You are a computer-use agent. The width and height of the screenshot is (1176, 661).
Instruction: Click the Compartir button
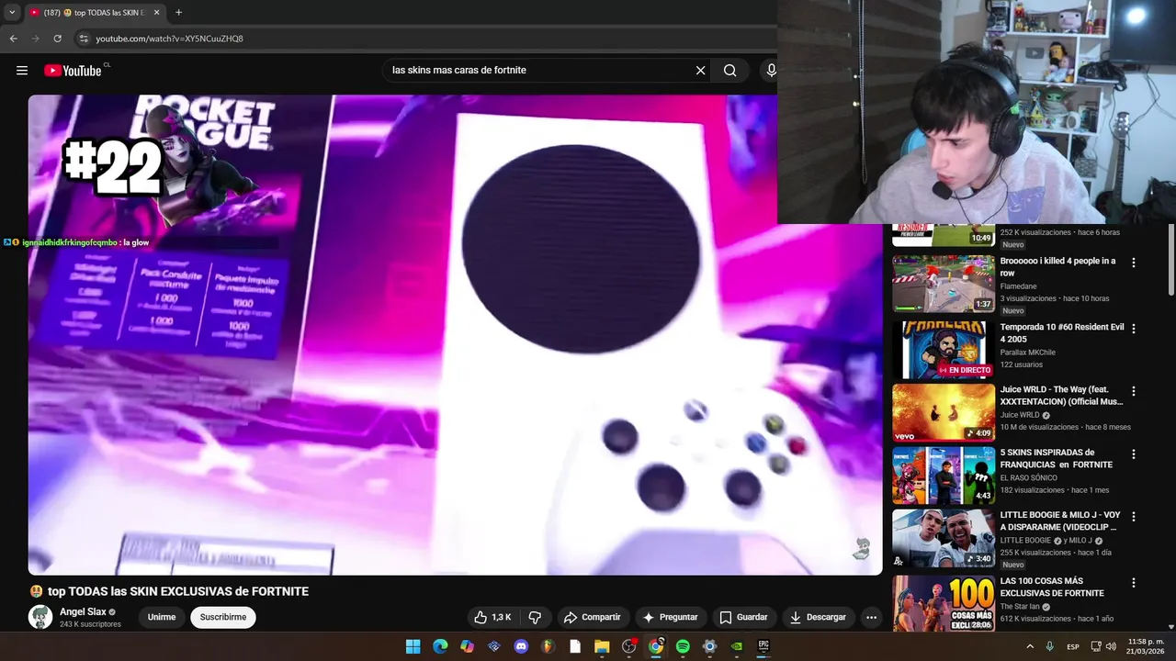(x=592, y=618)
